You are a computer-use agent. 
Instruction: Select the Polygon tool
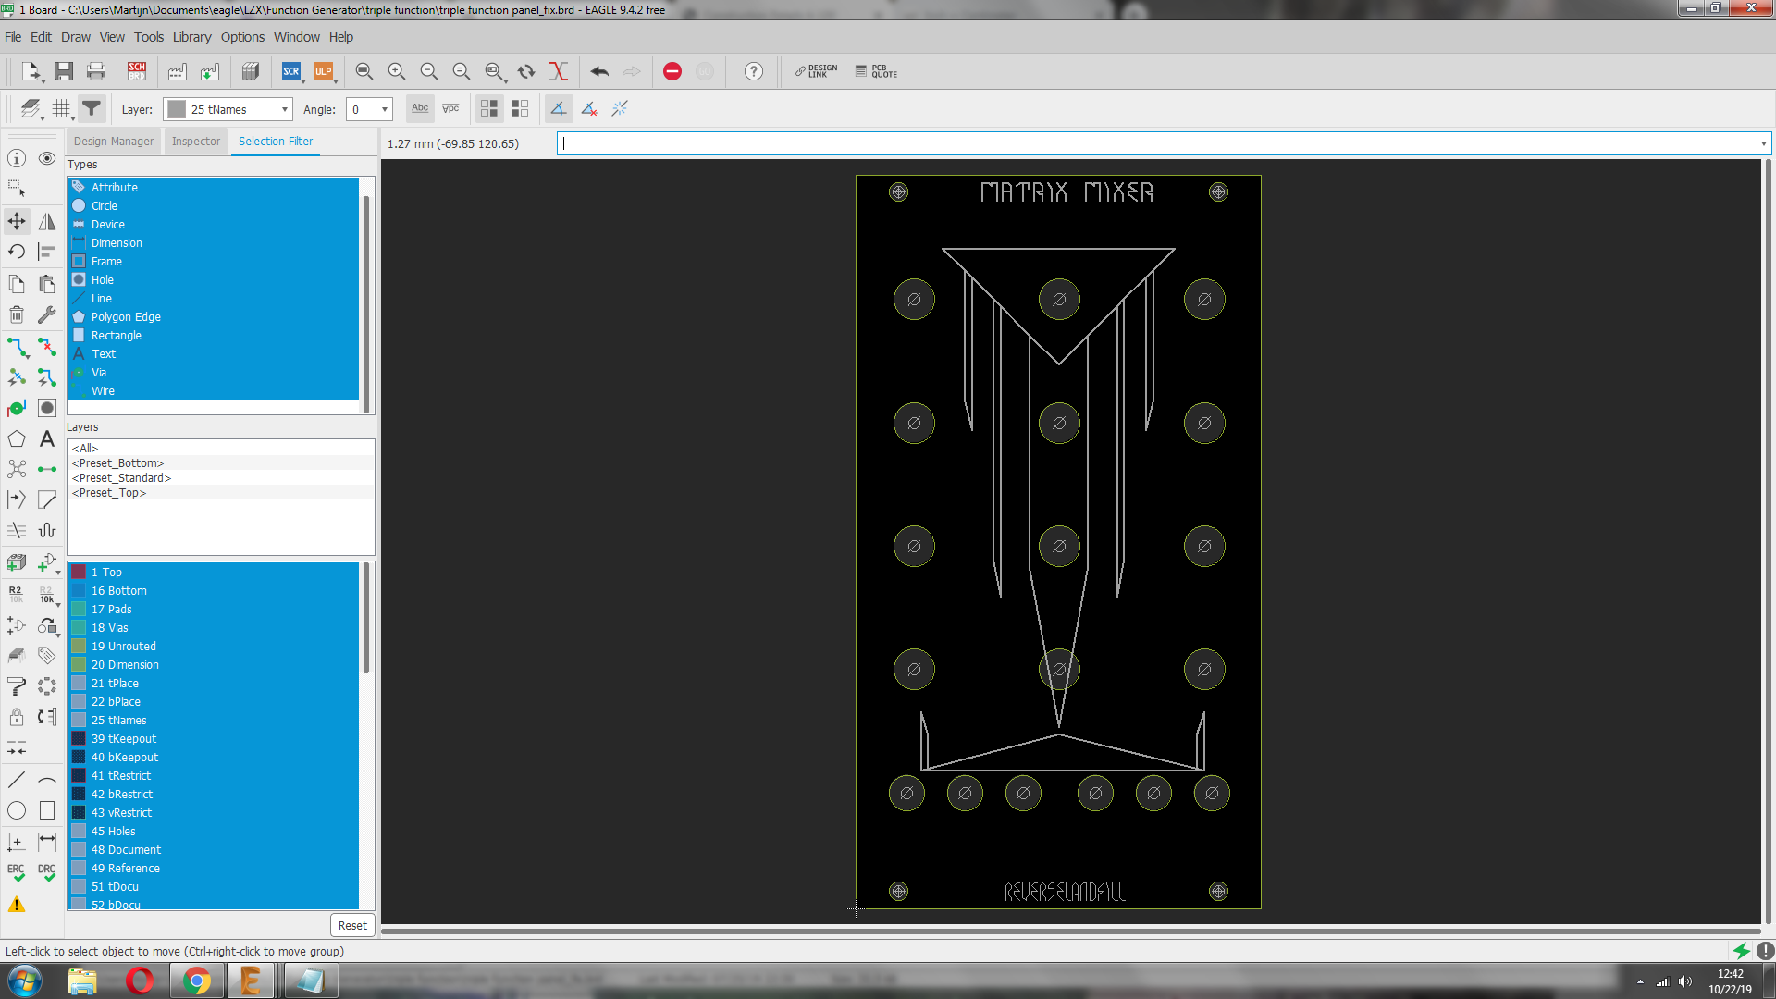point(17,438)
